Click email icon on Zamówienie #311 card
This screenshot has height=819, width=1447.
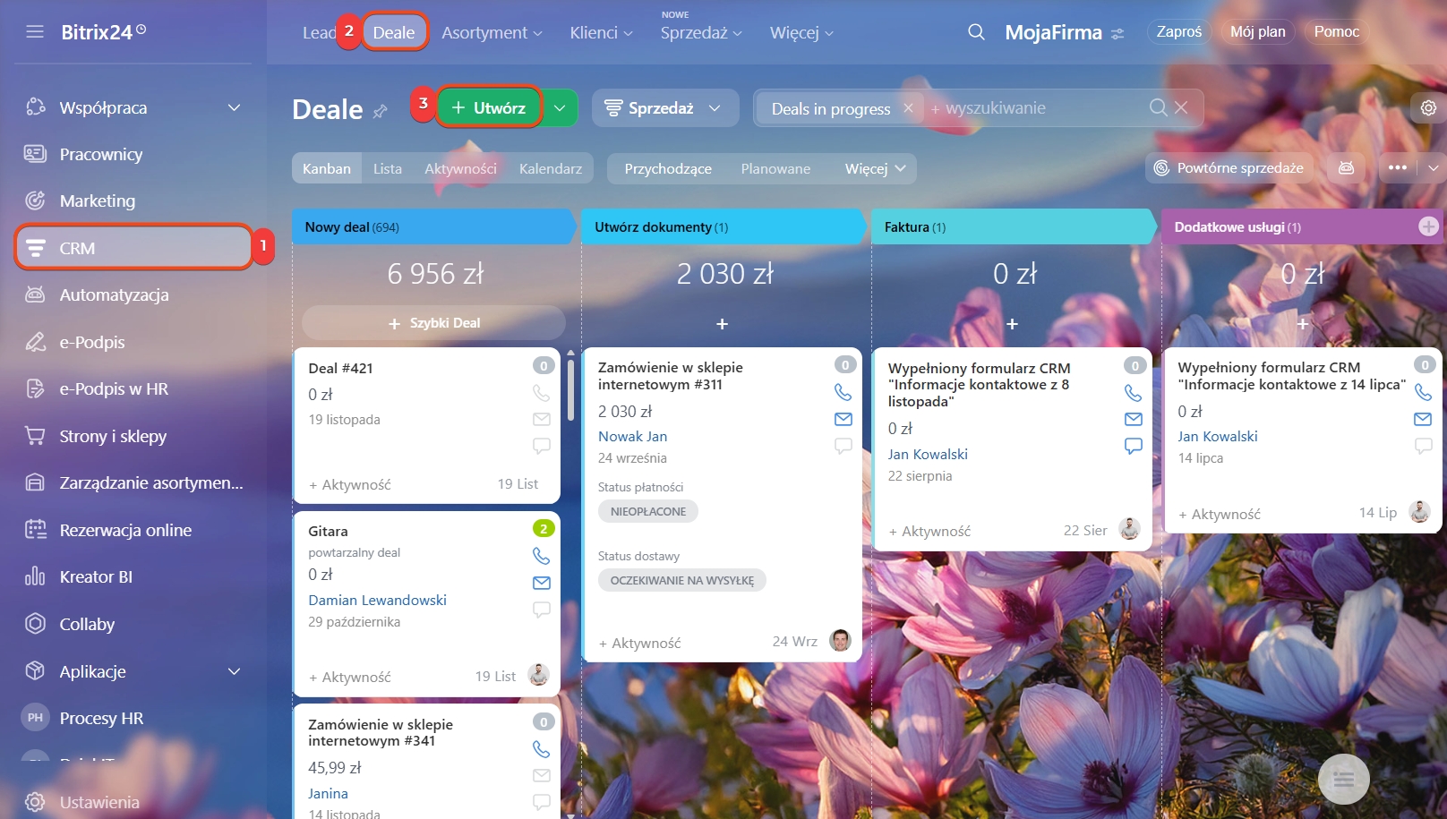click(843, 419)
